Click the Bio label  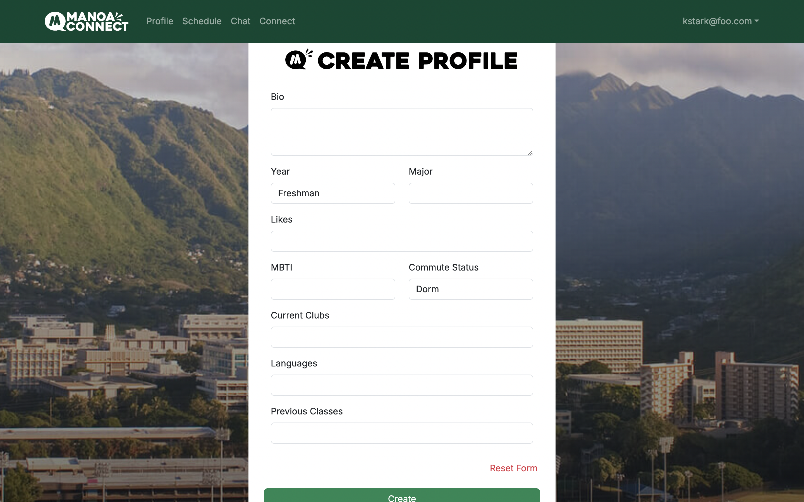[277, 96]
